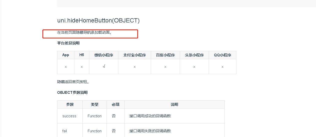Click the Function type in success row
This screenshot has height=137, width=316.
click(95, 116)
